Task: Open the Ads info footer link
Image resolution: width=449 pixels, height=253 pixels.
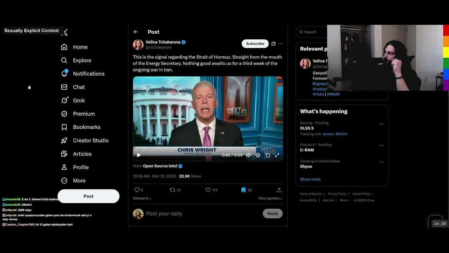Action: (x=328, y=200)
